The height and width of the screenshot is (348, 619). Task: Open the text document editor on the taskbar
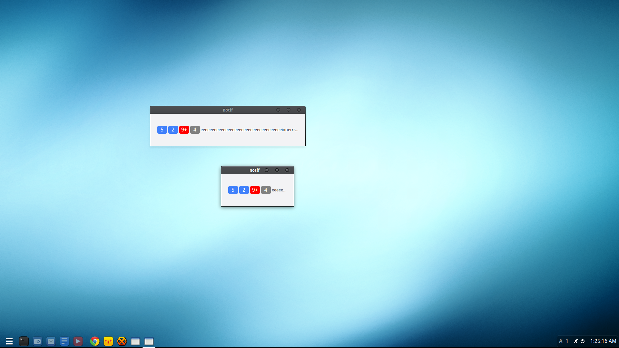click(x=64, y=341)
